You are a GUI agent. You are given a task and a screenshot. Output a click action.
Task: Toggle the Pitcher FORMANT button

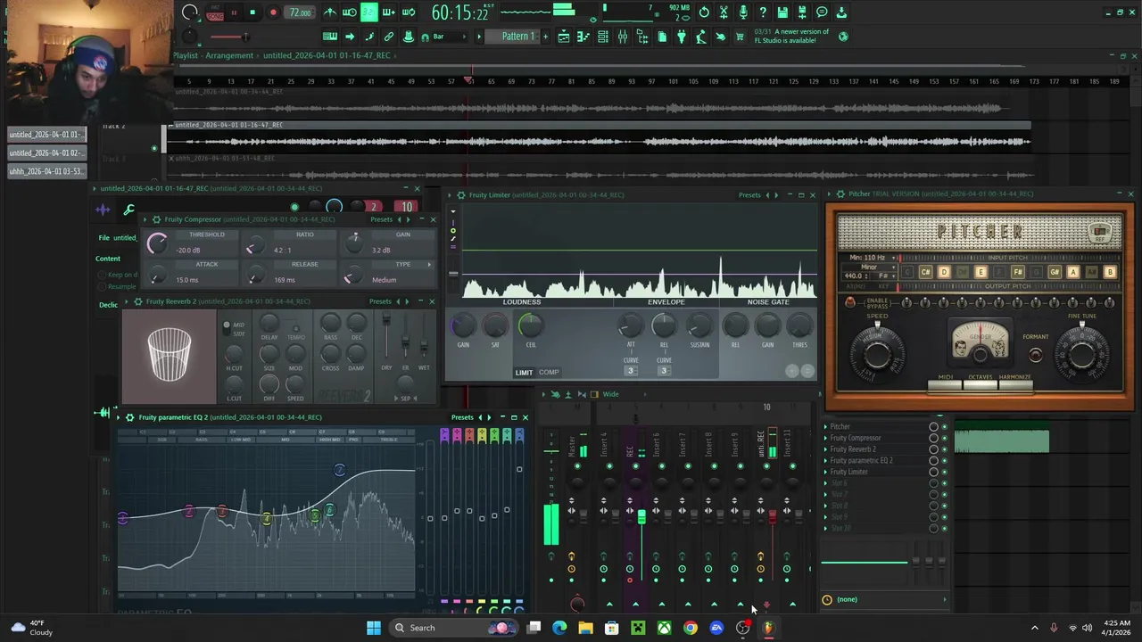pos(1035,354)
